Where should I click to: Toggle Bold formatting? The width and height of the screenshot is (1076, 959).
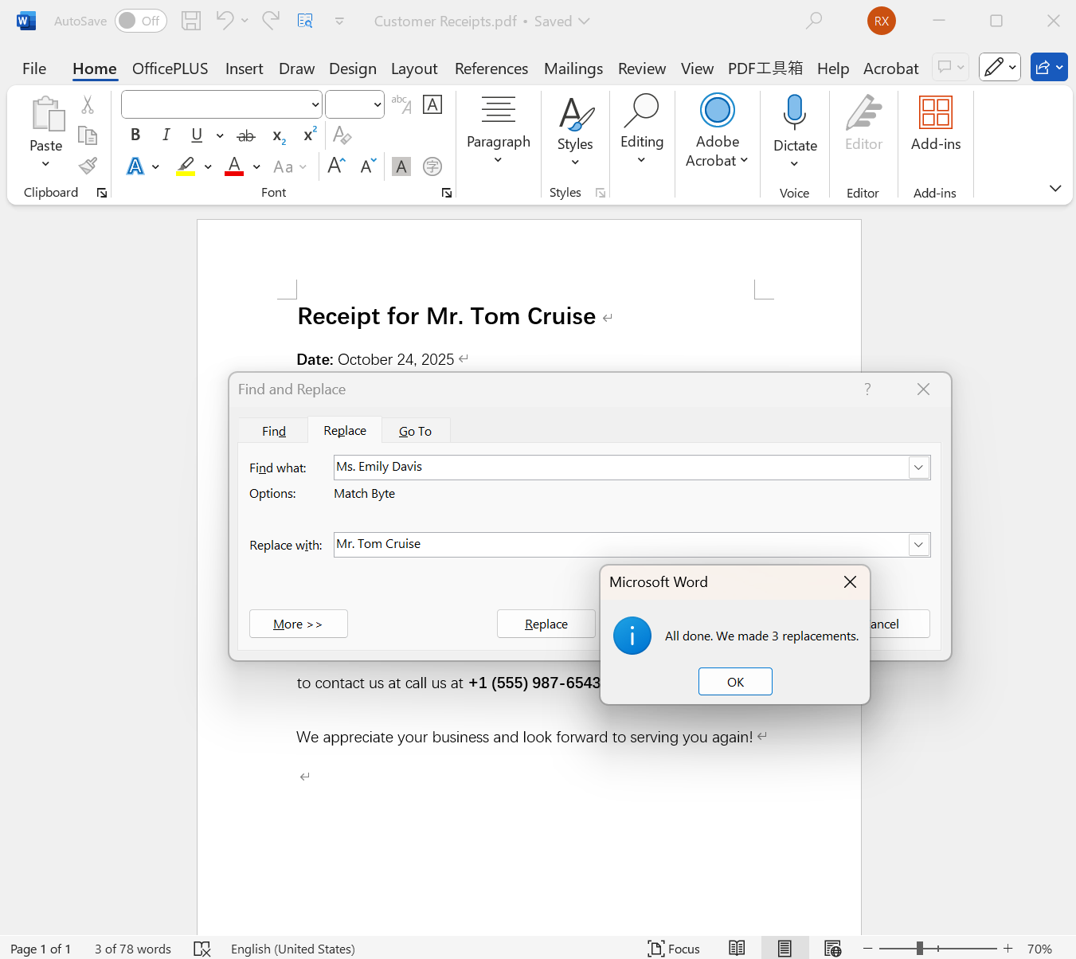tap(135, 135)
